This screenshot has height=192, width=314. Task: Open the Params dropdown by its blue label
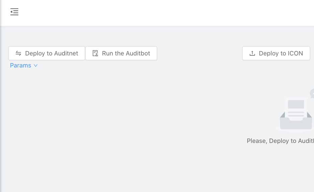(x=21, y=65)
